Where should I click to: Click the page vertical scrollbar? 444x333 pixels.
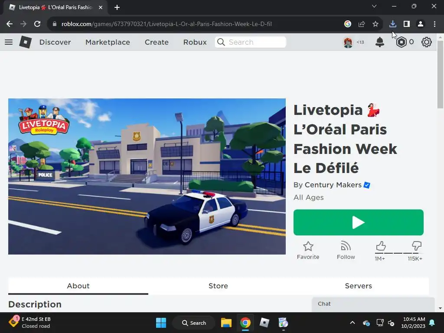(x=440, y=75)
